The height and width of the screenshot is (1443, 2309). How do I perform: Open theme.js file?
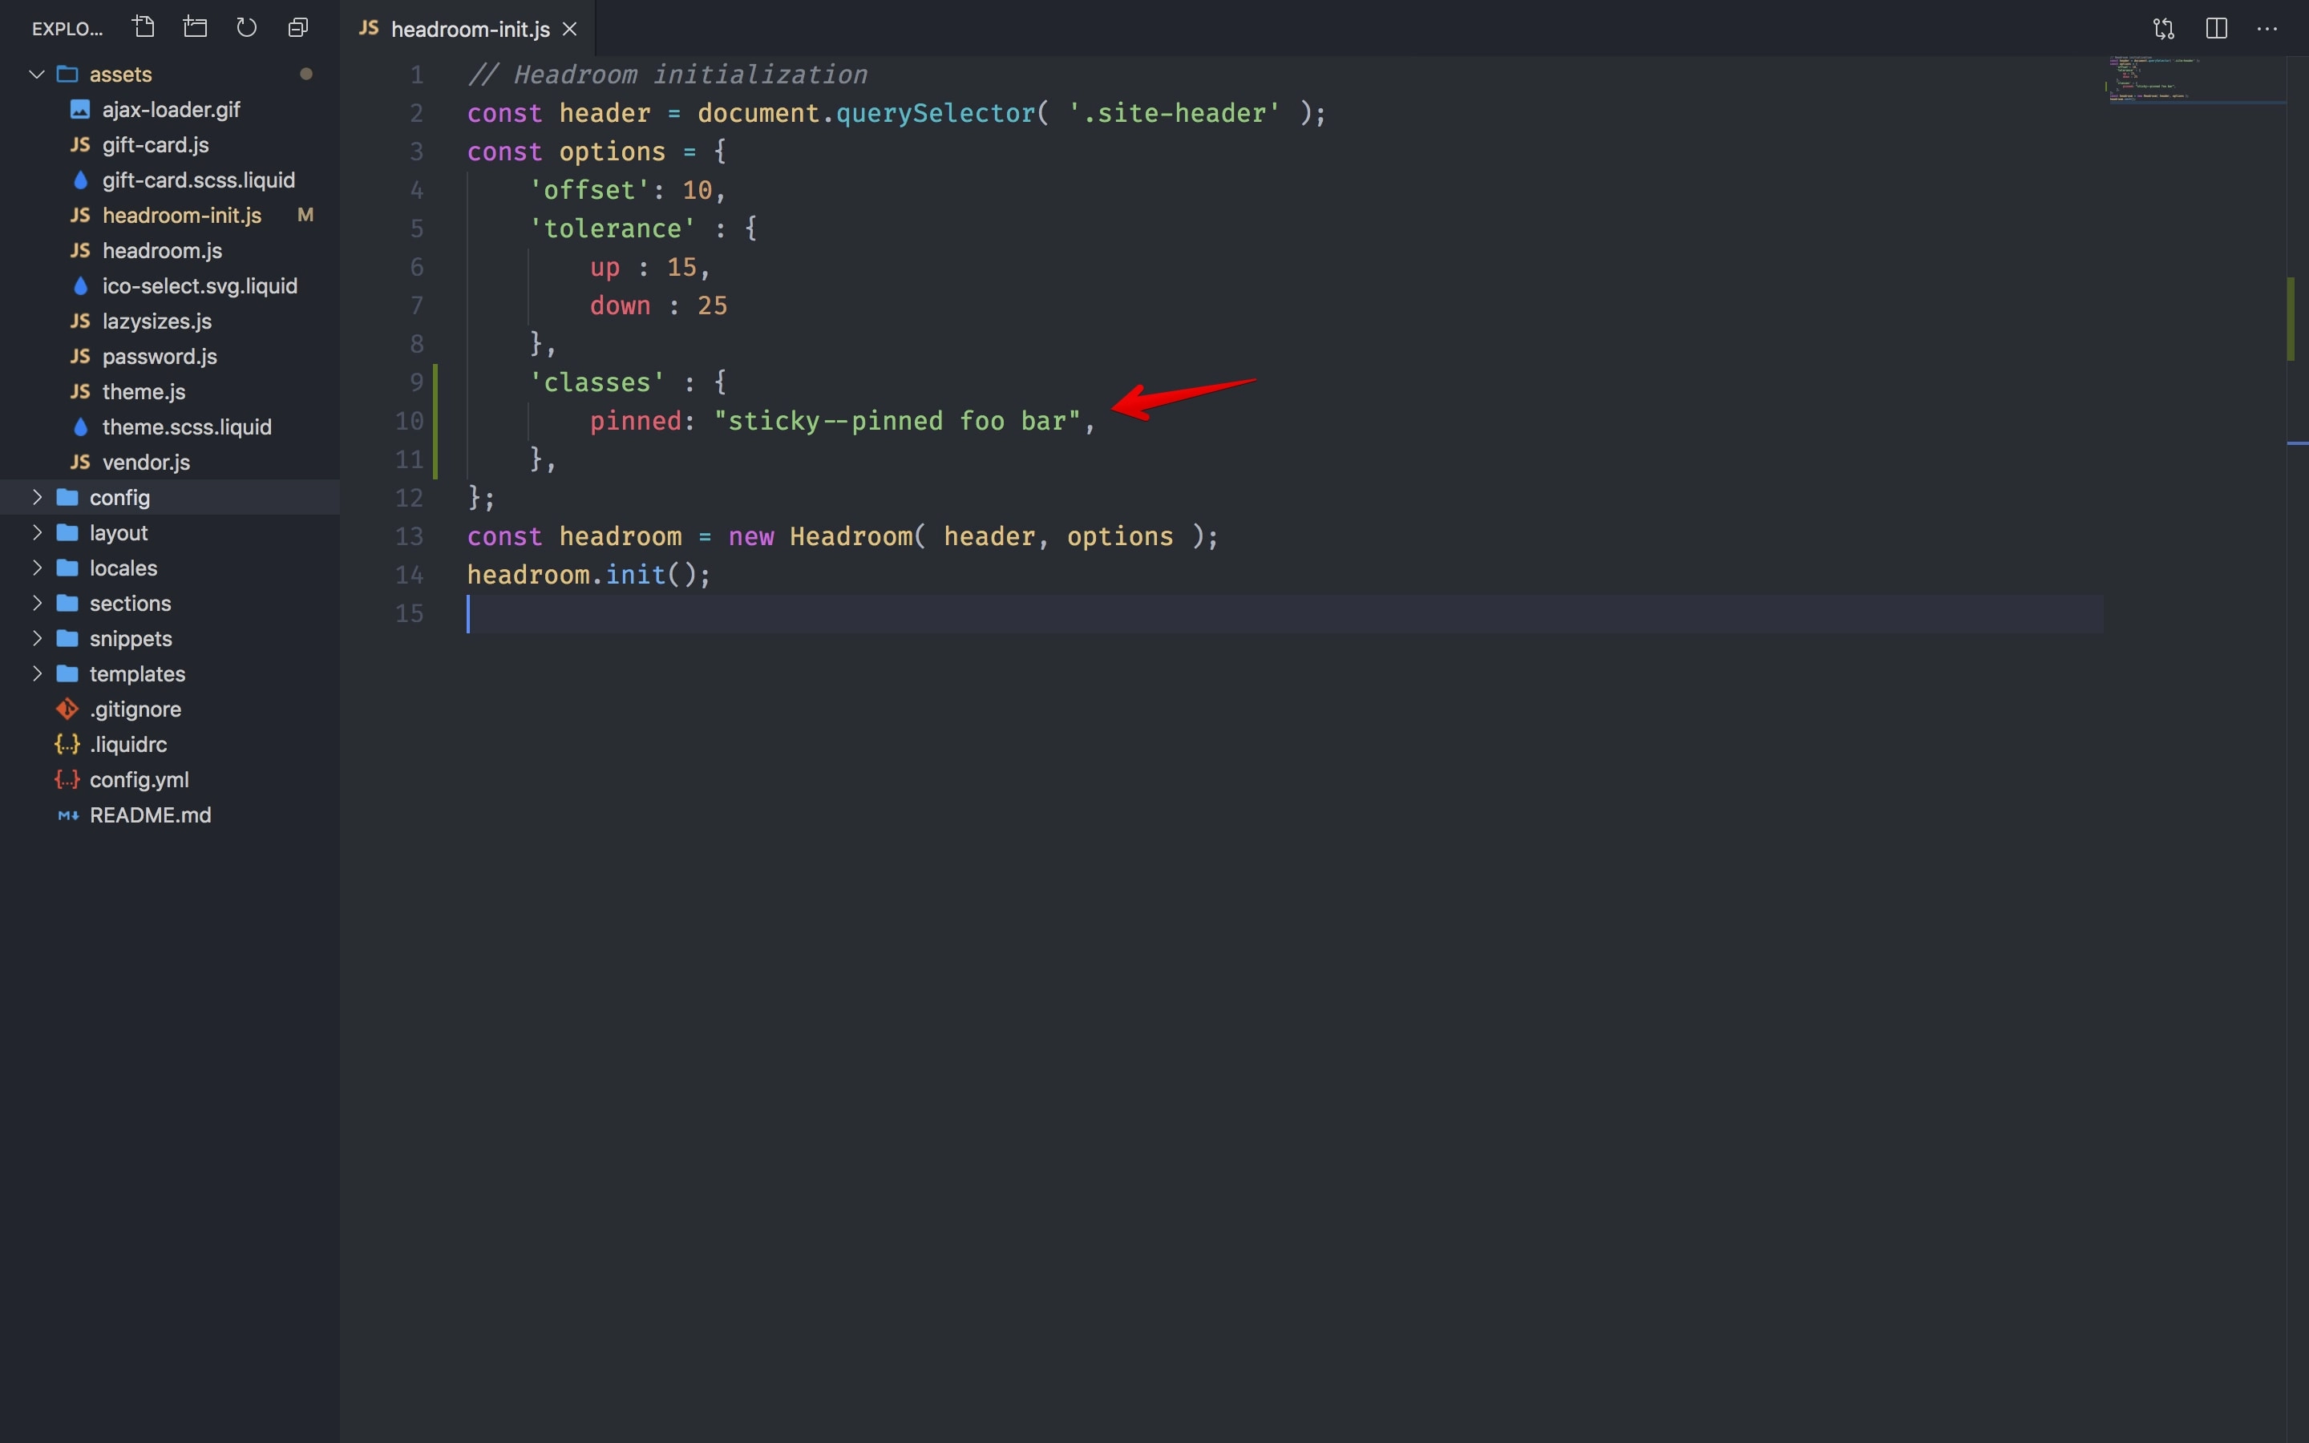pyautogui.click(x=170, y=392)
